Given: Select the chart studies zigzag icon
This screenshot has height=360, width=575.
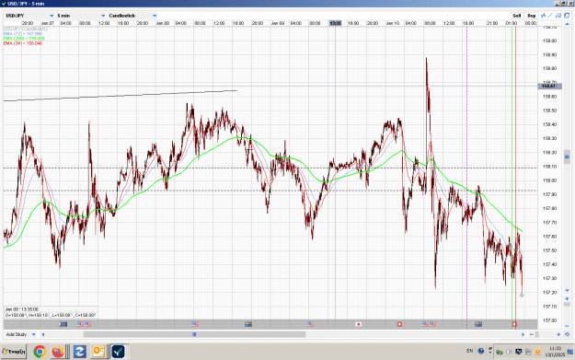Looking at the screenshot, I should tap(543, 16).
